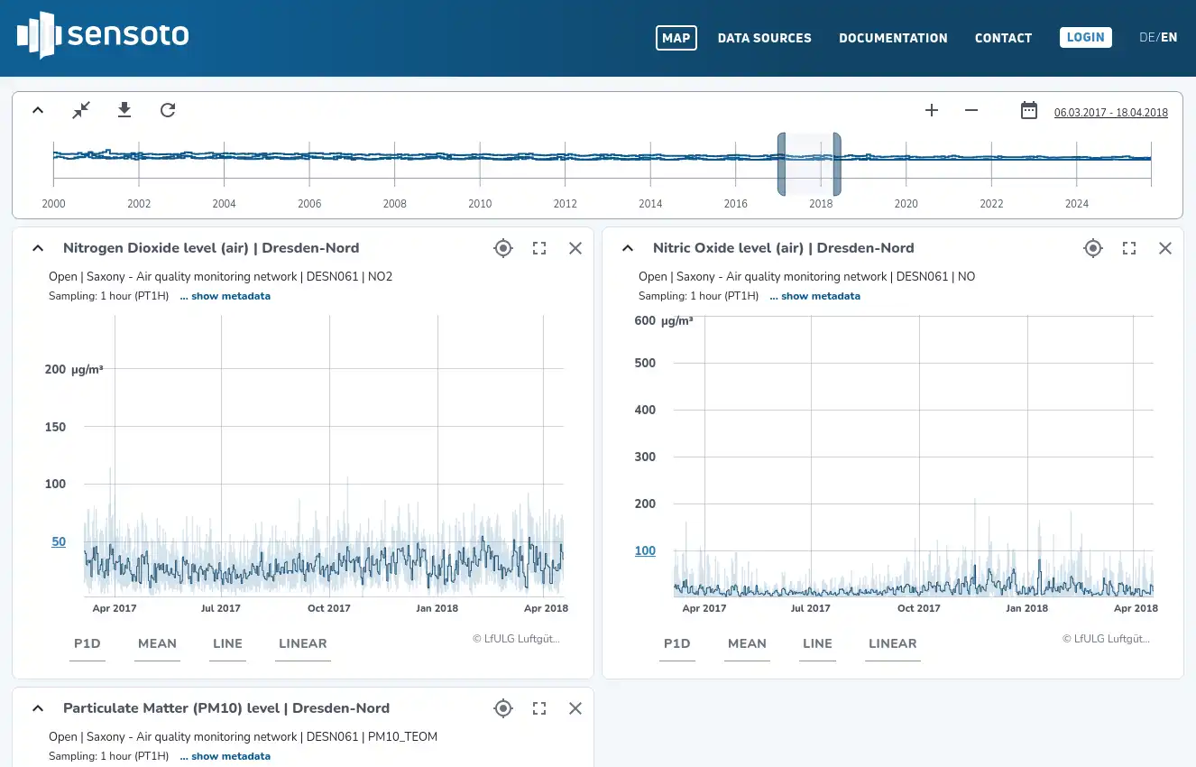Collapse the Nitrogen Dioxide panel

38,248
